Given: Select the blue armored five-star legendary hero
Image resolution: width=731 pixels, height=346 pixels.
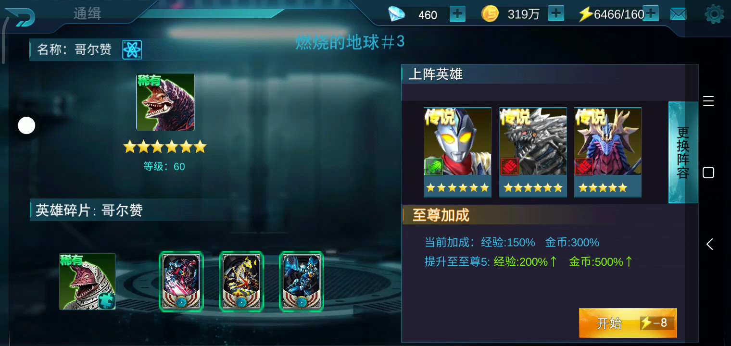Looking at the screenshot, I should (x=607, y=152).
